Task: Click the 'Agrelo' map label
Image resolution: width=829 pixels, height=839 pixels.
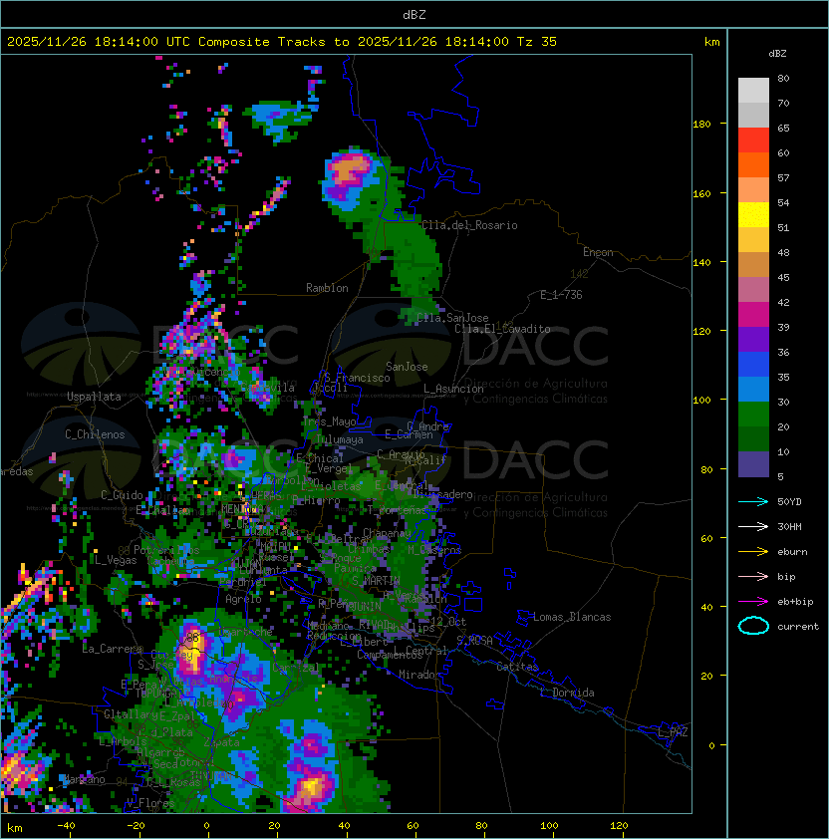Action: 243,599
